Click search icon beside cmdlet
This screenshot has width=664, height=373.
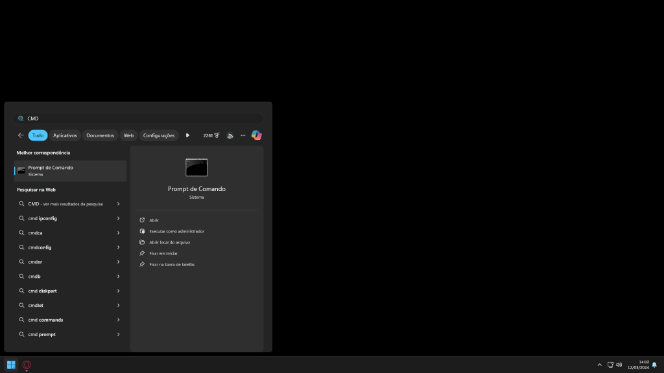21,306
